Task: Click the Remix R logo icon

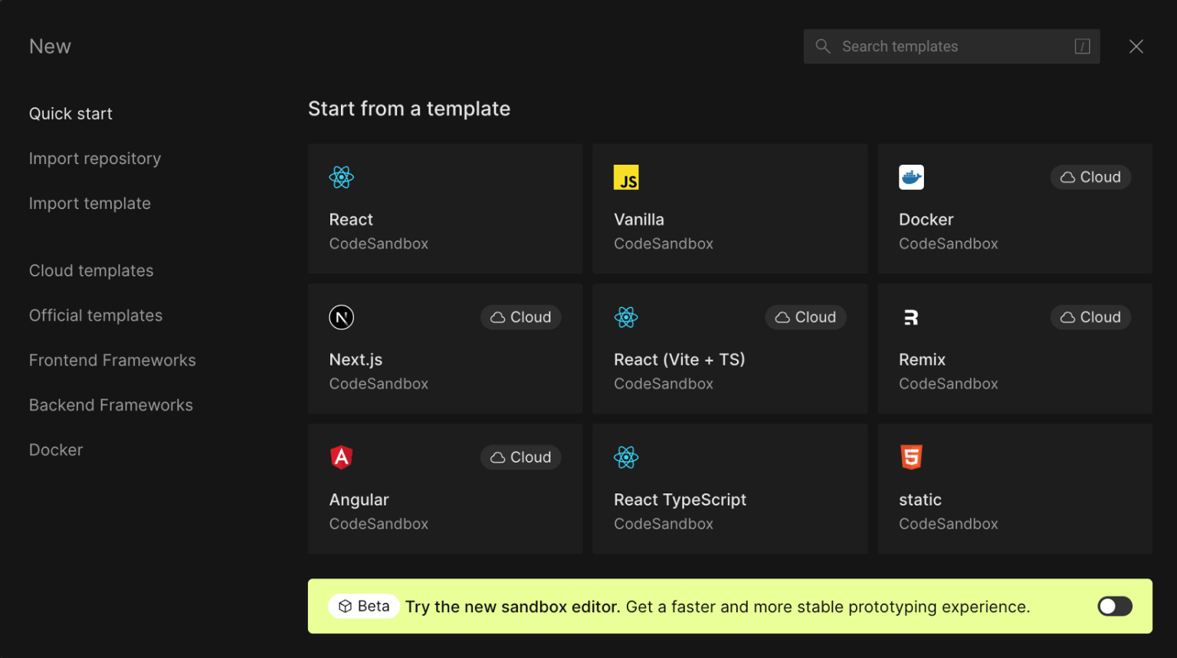Action: pyautogui.click(x=911, y=317)
